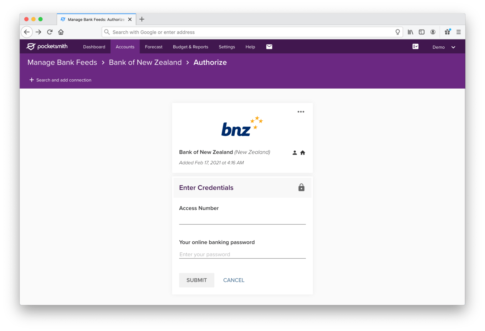The width and height of the screenshot is (485, 331).
Task: Click the CANCEL link
Action: pyautogui.click(x=234, y=280)
